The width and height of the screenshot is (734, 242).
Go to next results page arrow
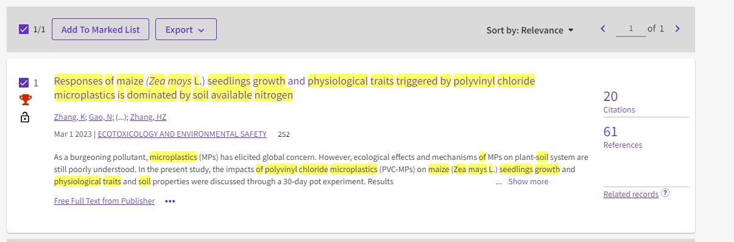[x=677, y=29]
